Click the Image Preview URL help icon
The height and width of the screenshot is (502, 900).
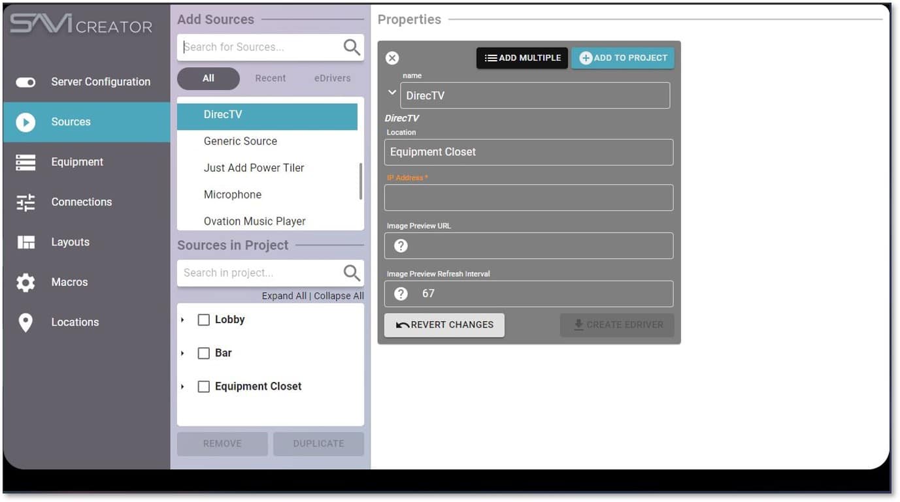tap(399, 245)
